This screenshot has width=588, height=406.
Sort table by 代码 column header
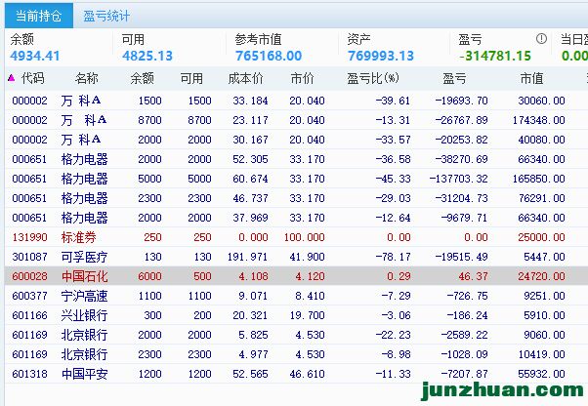coord(33,78)
